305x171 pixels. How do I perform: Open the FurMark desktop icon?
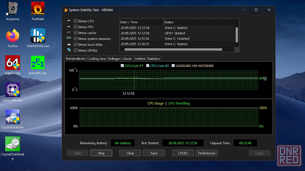[x=38, y=9]
